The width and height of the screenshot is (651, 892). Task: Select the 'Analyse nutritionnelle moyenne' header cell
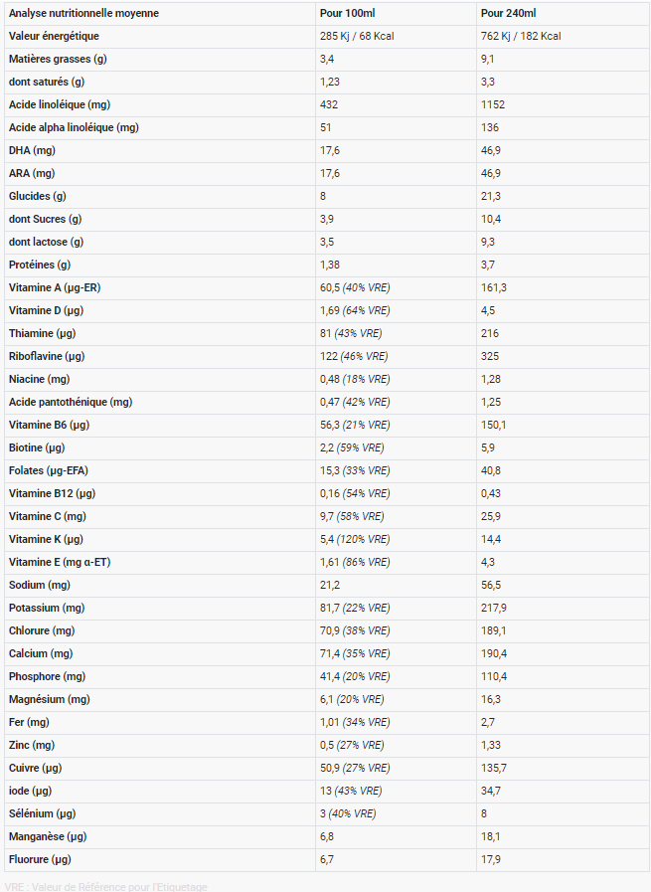tap(83, 13)
